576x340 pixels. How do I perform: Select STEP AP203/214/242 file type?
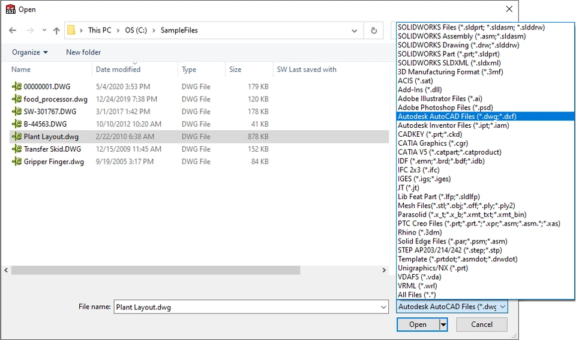[x=485, y=250]
